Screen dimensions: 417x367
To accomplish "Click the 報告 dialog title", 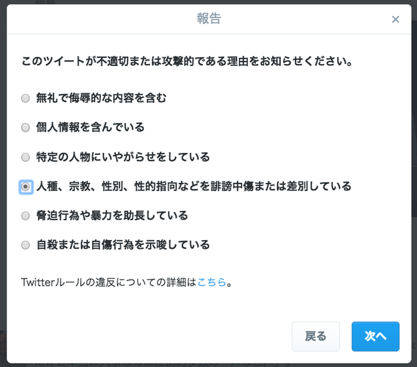I will click(209, 19).
